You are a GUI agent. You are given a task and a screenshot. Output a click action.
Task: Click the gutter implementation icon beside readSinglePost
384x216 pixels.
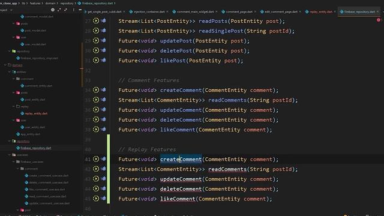(96, 31)
